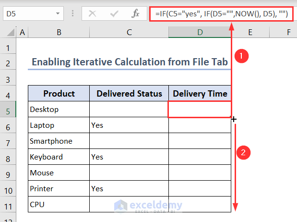
Task: Select column E header
Action: [x=250, y=32]
